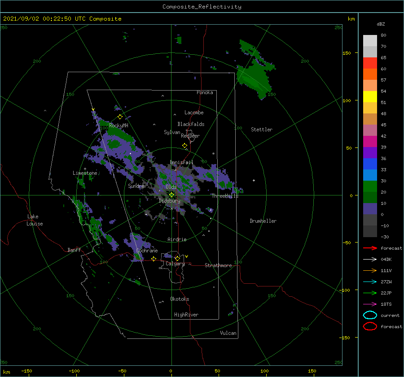Click the Vulcan label
This screenshot has width=404, height=377.
point(228,333)
